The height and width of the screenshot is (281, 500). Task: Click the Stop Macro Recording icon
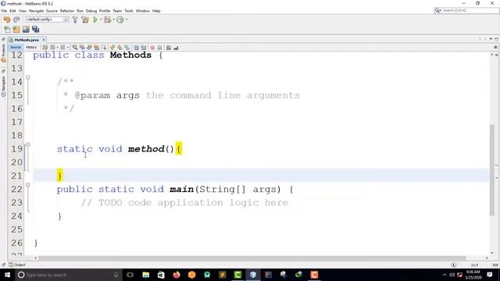click(x=159, y=48)
